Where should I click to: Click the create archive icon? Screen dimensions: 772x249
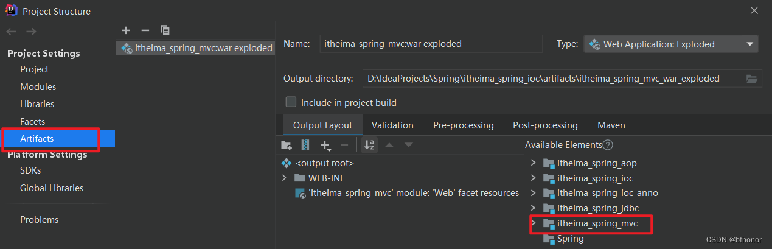tap(305, 145)
